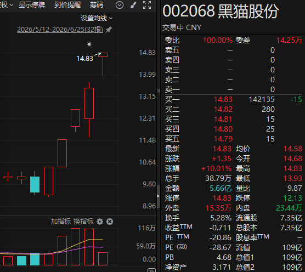Click the PB value 4.68
The height and width of the screenshot is (272, 305).
click(x=224, y=257)
